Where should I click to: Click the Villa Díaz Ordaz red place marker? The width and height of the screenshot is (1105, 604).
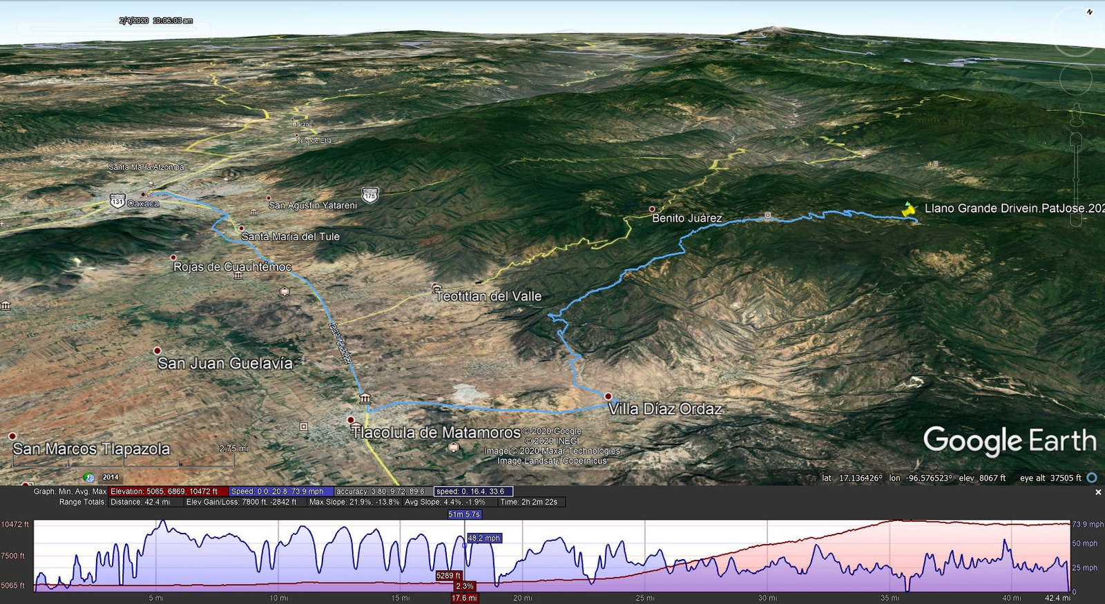pyautogui.click(x=608, y=396)
